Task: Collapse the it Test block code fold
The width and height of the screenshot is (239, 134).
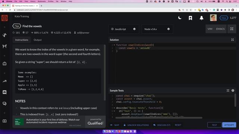Action: pos(114,111)
